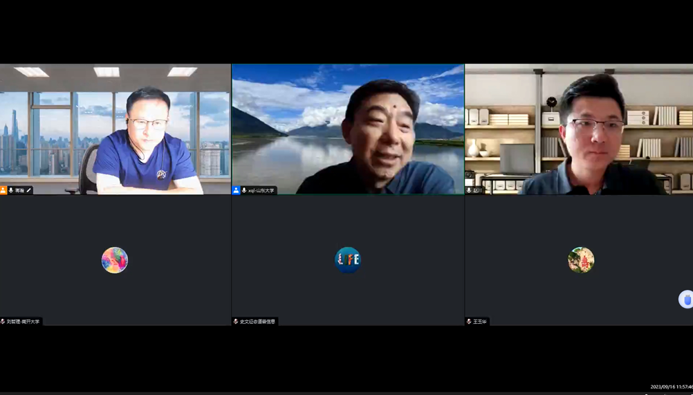
Task: Toggle the microphone icon in top-right video tile
Action: [470, 190]
